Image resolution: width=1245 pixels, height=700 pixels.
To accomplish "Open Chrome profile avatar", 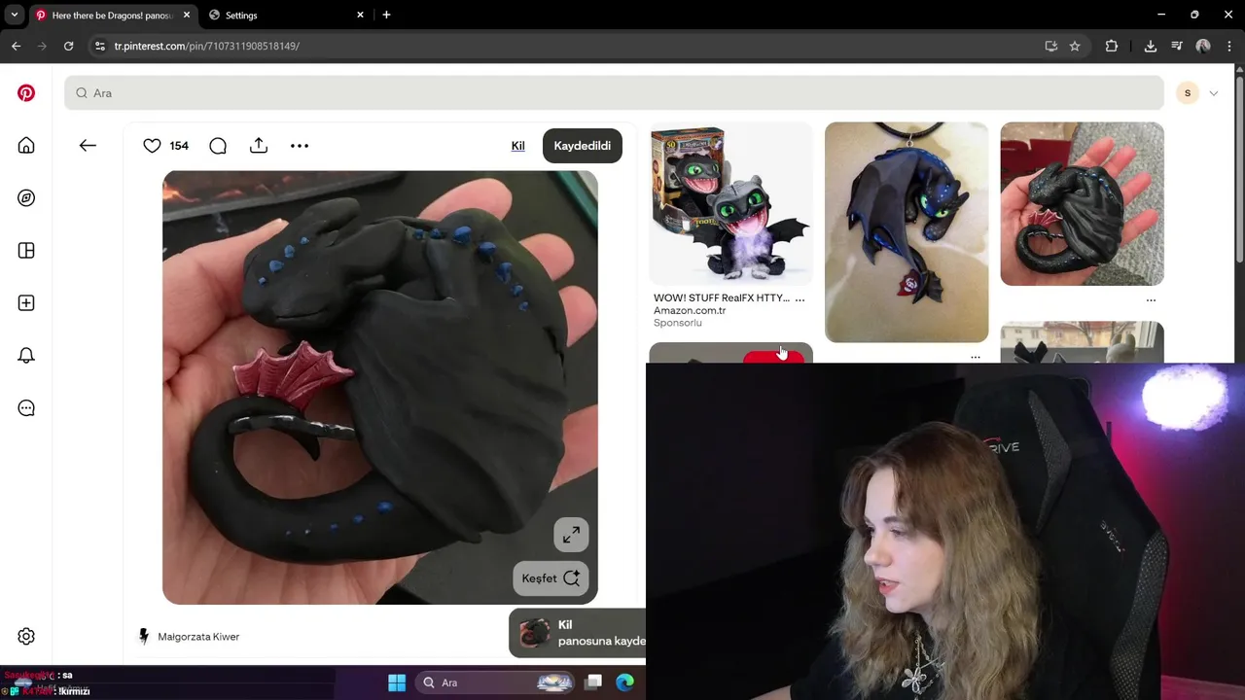I will [1203, 46].
